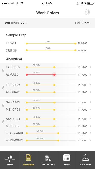The width and height of the screenshot is (95, 169).
Task: Open the Tracker pulse icon
Action: (10, 158)
